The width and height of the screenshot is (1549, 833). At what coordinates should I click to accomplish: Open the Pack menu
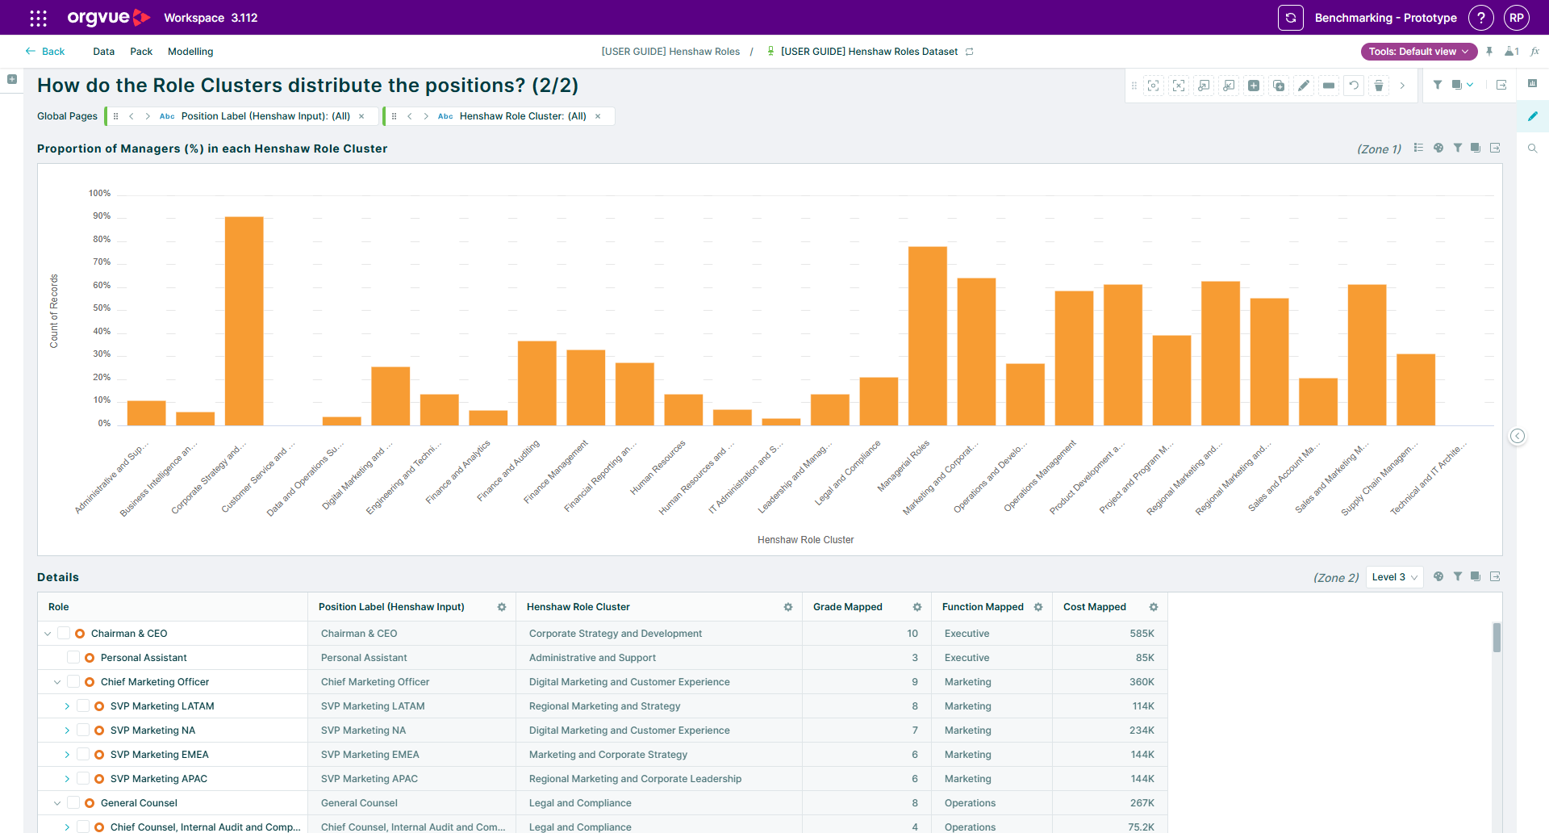[x=141, y=52]
